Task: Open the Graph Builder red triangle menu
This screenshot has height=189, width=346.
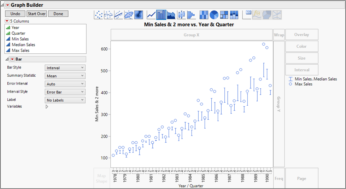Action: [x=8, y=5]
